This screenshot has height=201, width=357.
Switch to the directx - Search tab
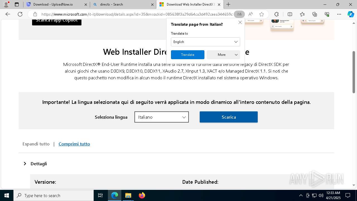point(123,4)
